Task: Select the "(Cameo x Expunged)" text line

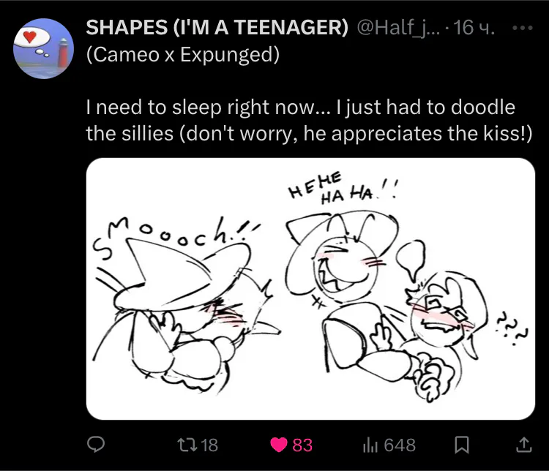Action: 183,55
